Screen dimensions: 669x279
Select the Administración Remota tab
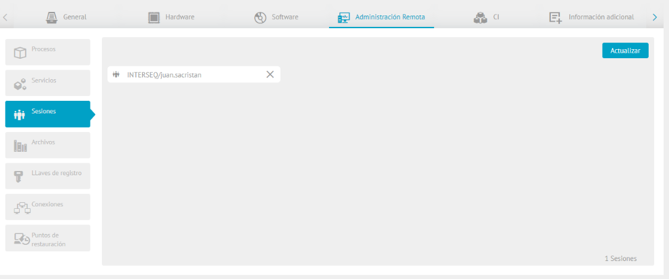click(x=381, y=17)
